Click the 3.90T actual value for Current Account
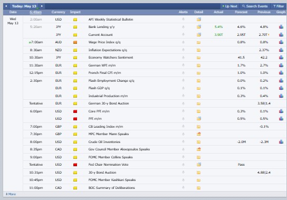 coord(218,35)
